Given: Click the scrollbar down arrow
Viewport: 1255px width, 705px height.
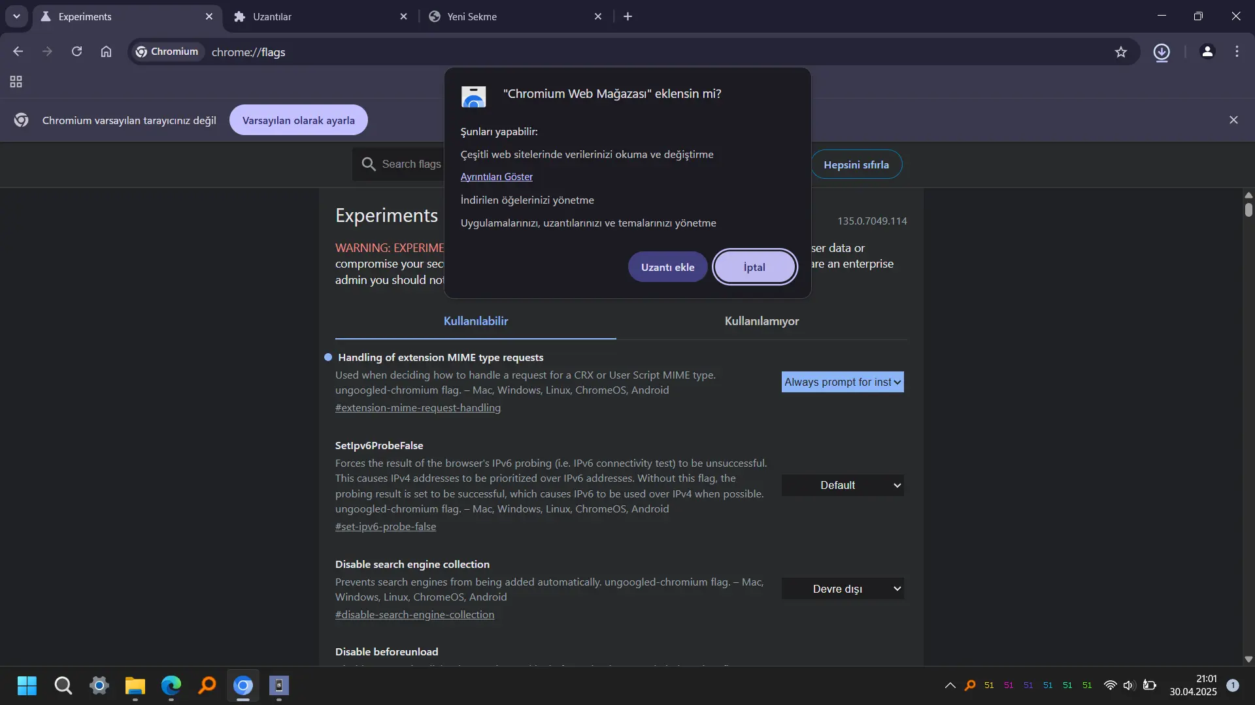Looking at the screenshot, I should (x=1248, y=659).
